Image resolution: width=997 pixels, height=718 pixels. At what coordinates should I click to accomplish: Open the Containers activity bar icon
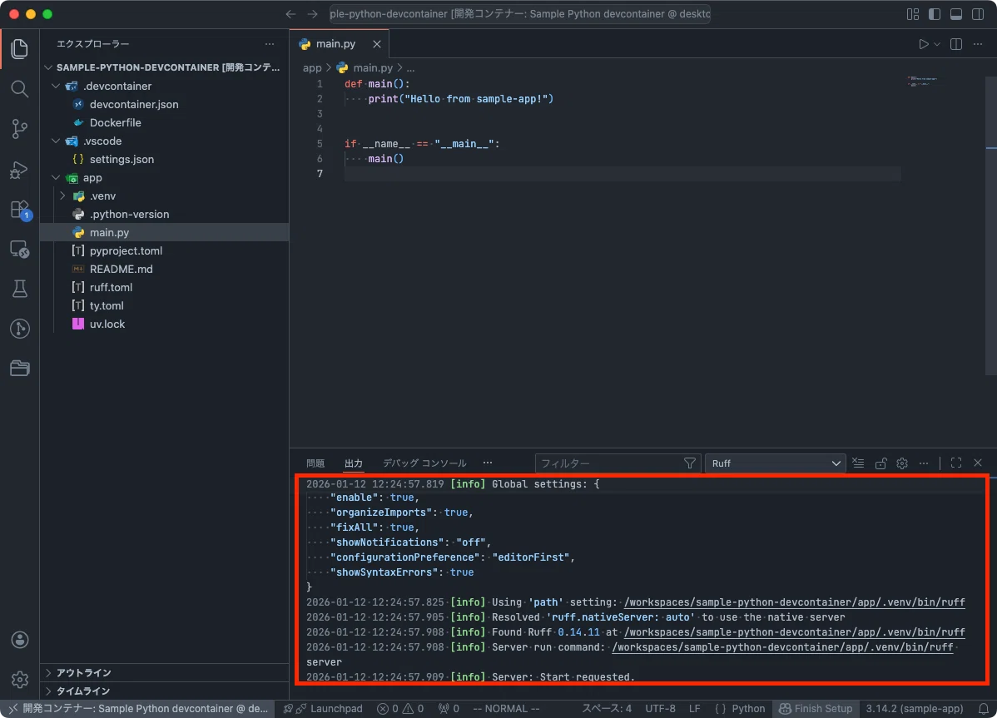click(x=20, y=368)
